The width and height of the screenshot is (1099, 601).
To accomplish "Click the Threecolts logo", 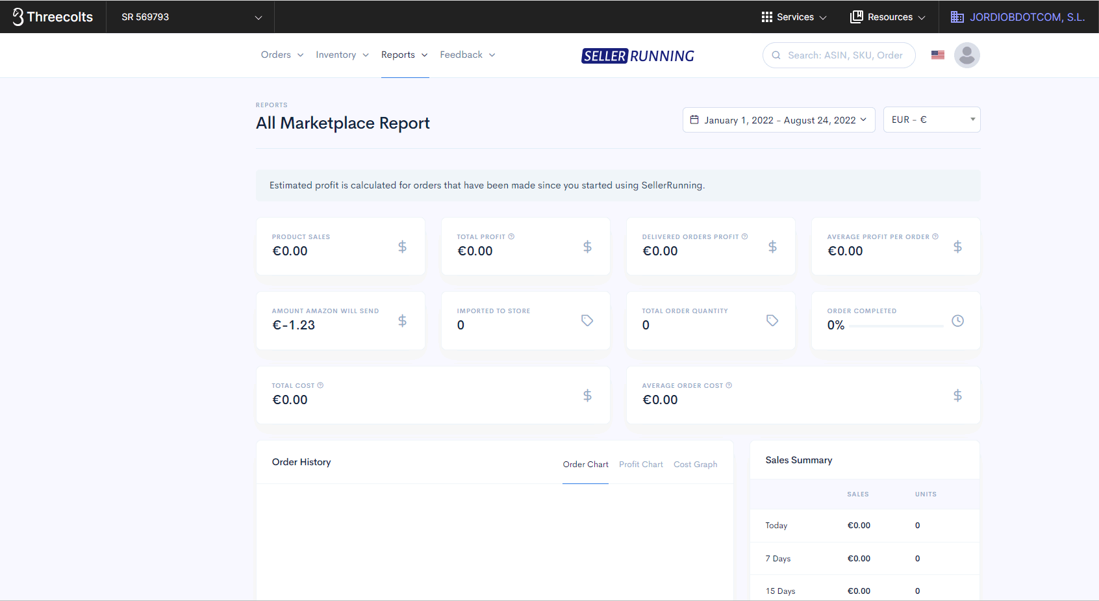I will coord(53,17).
